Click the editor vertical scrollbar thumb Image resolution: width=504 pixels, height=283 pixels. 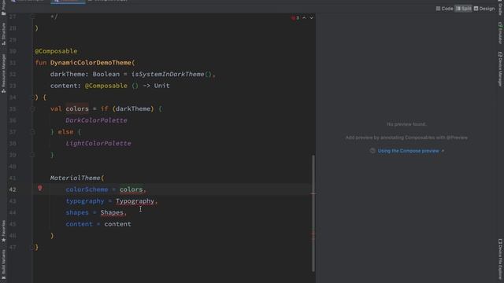pyautogui.click(x=313, y=213)
